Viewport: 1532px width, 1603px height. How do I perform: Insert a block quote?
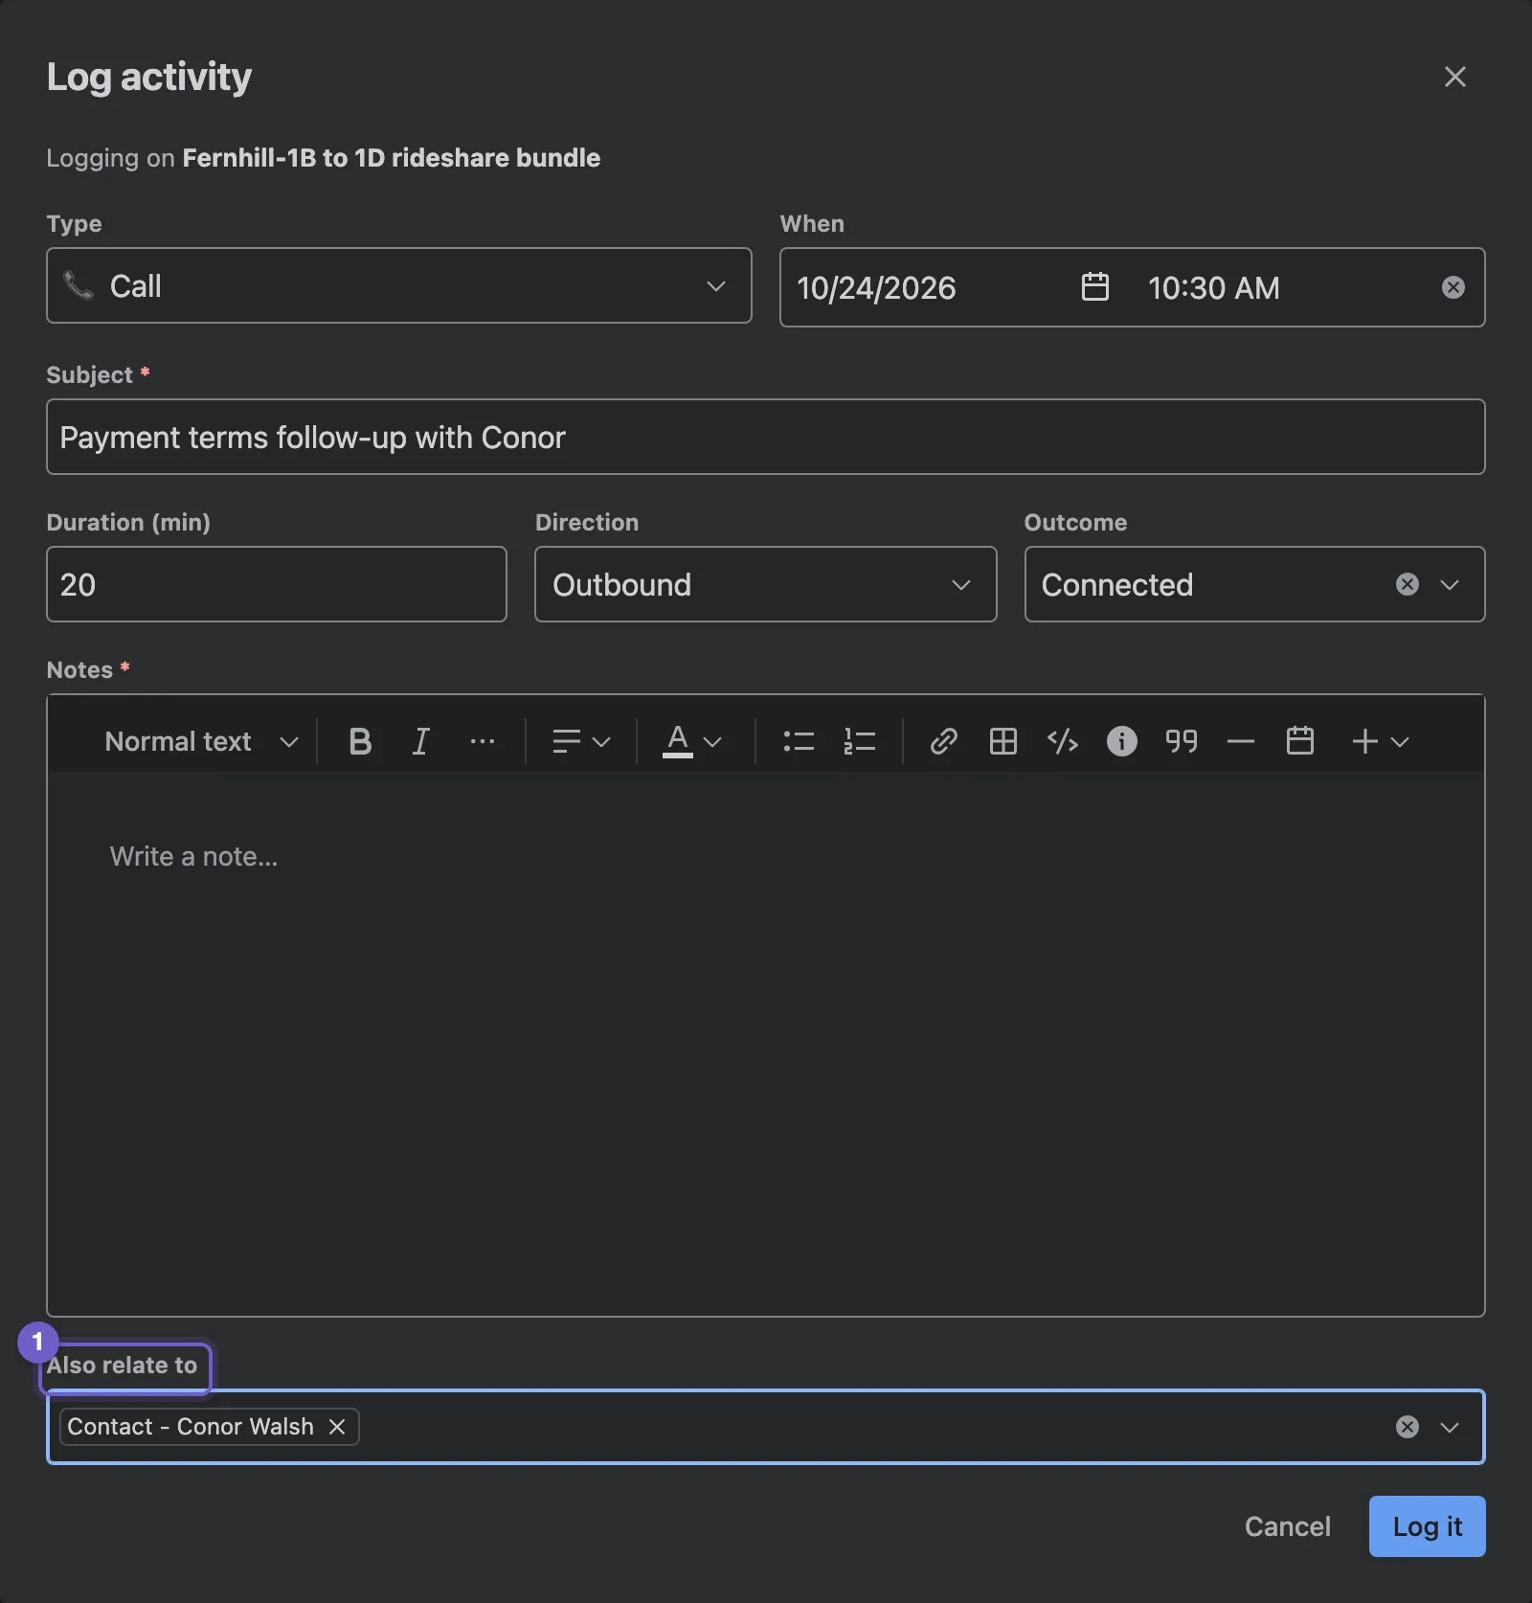[x=1182, y=741]
